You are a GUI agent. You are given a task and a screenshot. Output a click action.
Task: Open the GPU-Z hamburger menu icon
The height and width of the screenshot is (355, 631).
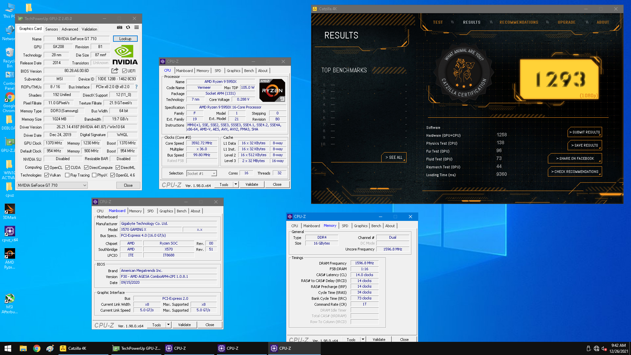(x=136, y=28)
